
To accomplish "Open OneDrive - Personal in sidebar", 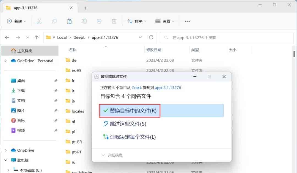I will pos(35,61).
